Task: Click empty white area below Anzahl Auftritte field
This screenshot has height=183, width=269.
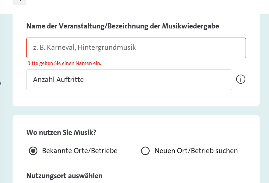Action: [136, 98]
